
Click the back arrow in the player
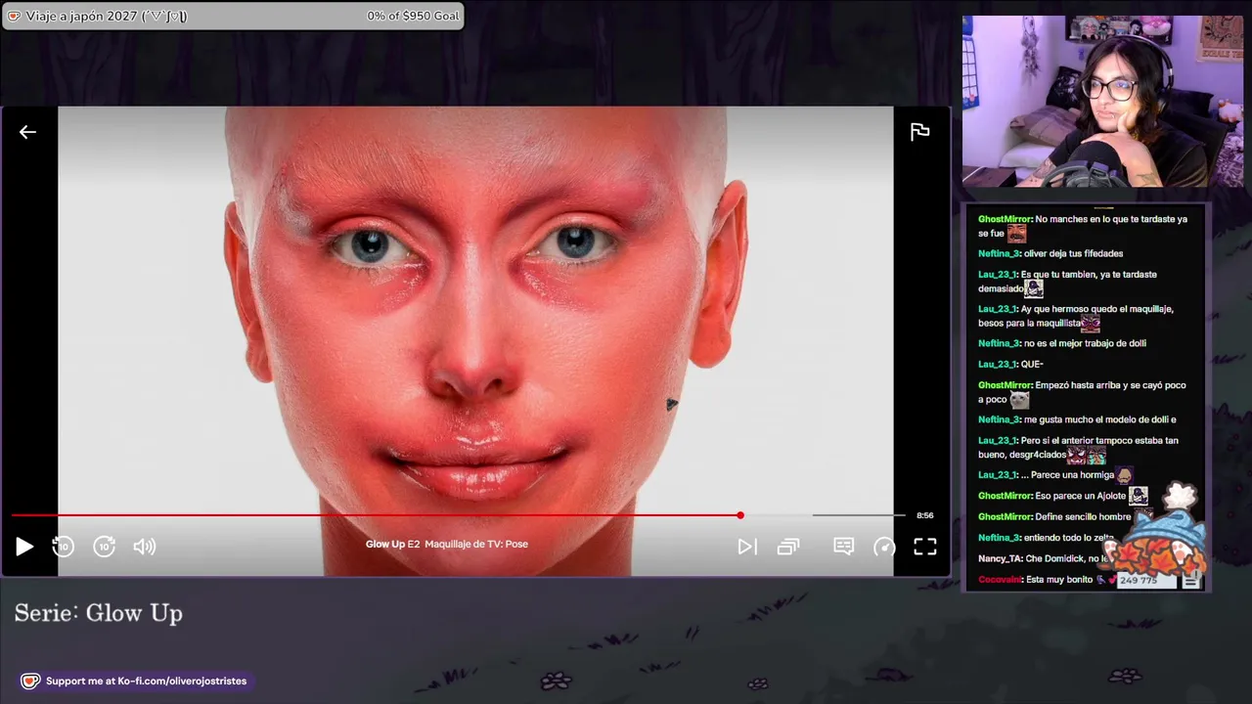pyautogui.click(x=27, y=132)
